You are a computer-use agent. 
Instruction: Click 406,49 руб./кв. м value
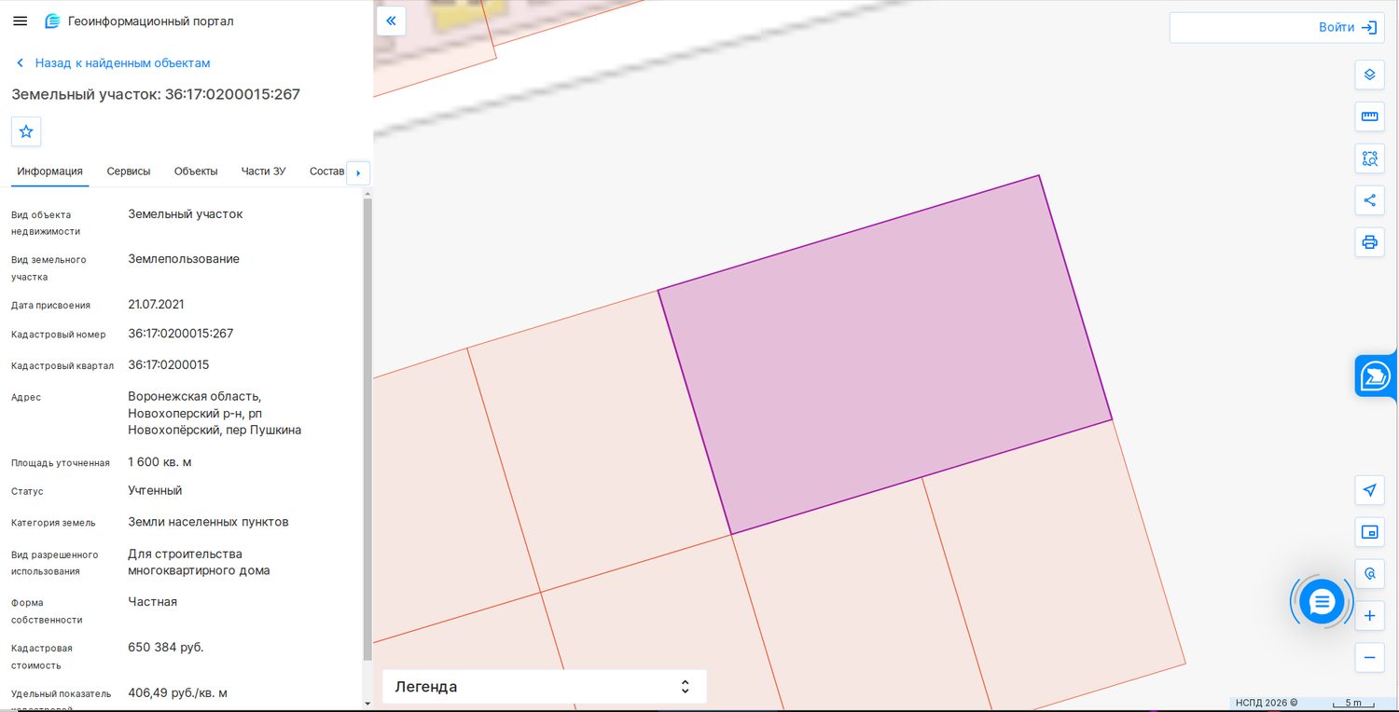point(178,693)
